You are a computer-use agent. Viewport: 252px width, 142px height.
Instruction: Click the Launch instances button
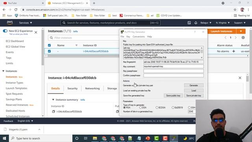coord(221,31)
